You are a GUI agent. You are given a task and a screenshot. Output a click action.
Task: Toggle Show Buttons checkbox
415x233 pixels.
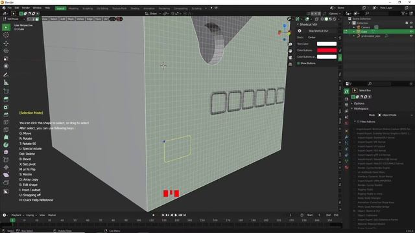click(298, 63)
